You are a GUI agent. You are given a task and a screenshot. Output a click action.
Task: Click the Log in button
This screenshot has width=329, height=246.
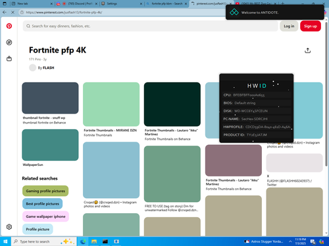pos(289,26)
